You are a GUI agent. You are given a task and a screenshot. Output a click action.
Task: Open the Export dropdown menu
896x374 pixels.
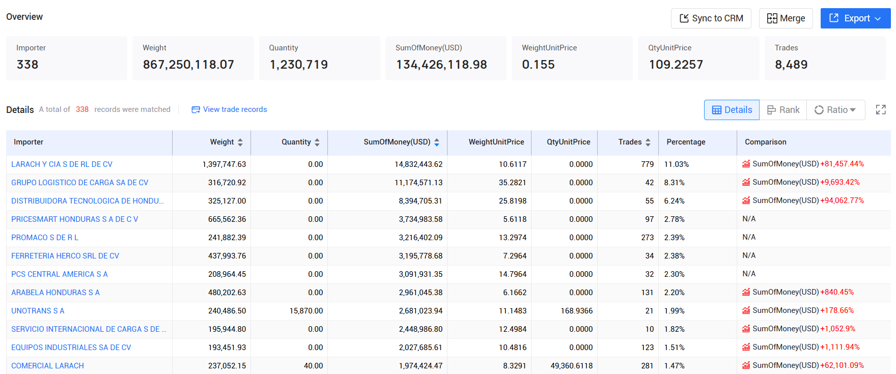(855, 18)
